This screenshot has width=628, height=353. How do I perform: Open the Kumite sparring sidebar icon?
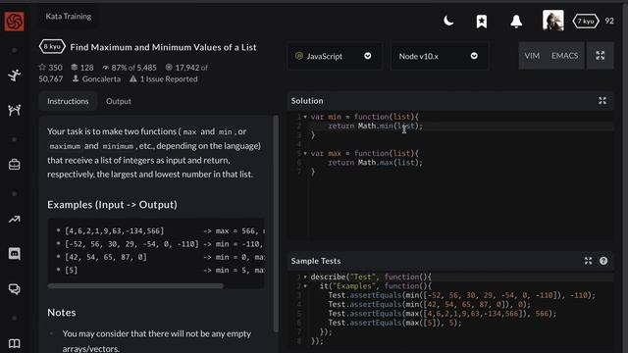(x=15, y=110)
